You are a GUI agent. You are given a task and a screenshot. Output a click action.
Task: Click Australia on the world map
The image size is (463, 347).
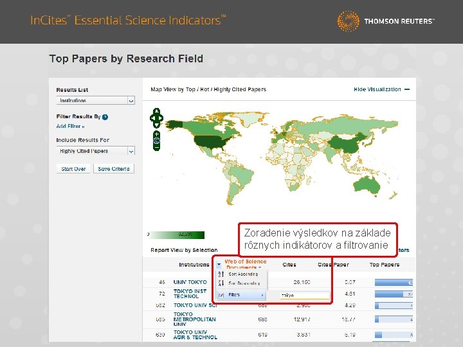coord(367,186)
